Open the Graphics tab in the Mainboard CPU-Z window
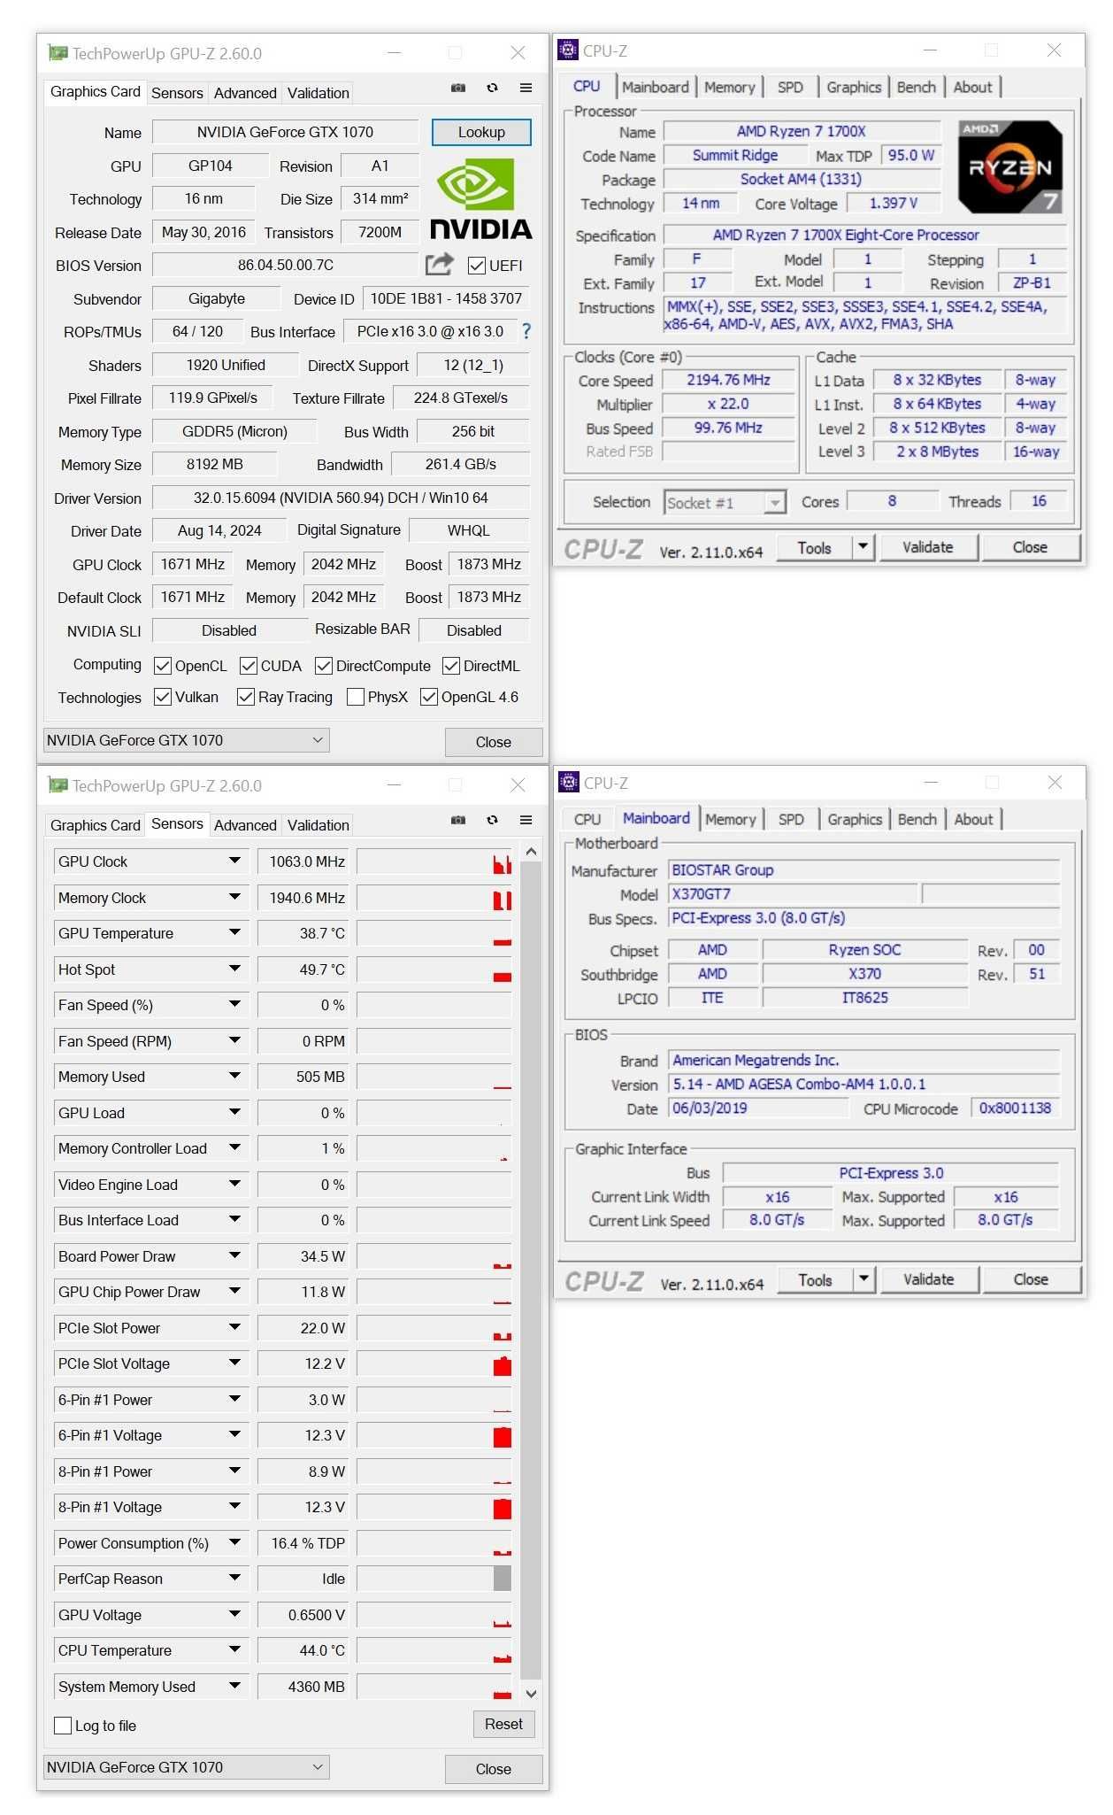Viewport: 1113px width, 1815px height. (x=855, y=820)
